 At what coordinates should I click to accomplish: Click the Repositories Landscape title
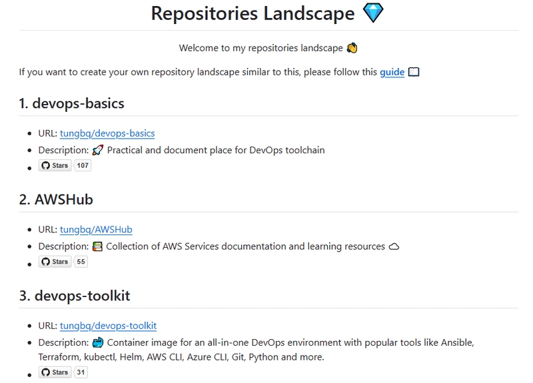[x=253, y=13]
